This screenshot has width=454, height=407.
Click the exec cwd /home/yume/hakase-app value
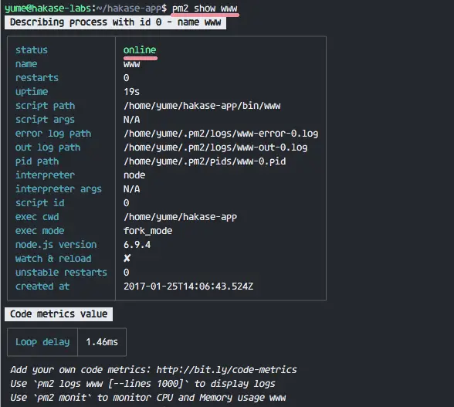180,217
